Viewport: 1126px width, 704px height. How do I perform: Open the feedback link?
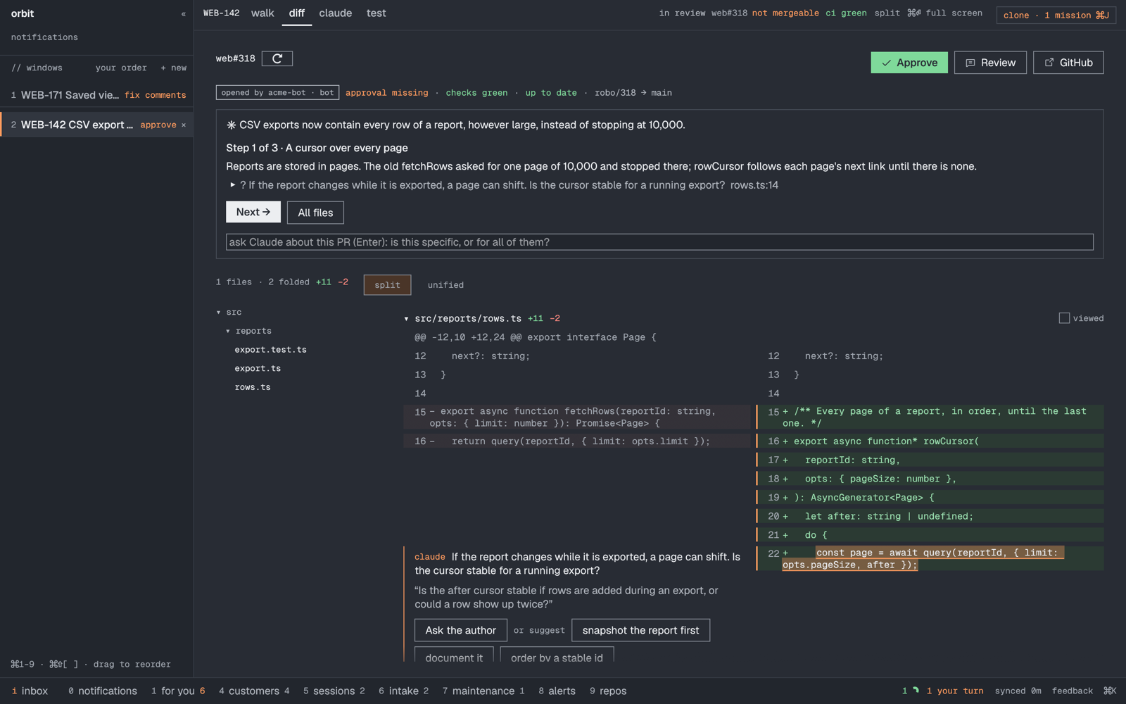pos(1073,691)
